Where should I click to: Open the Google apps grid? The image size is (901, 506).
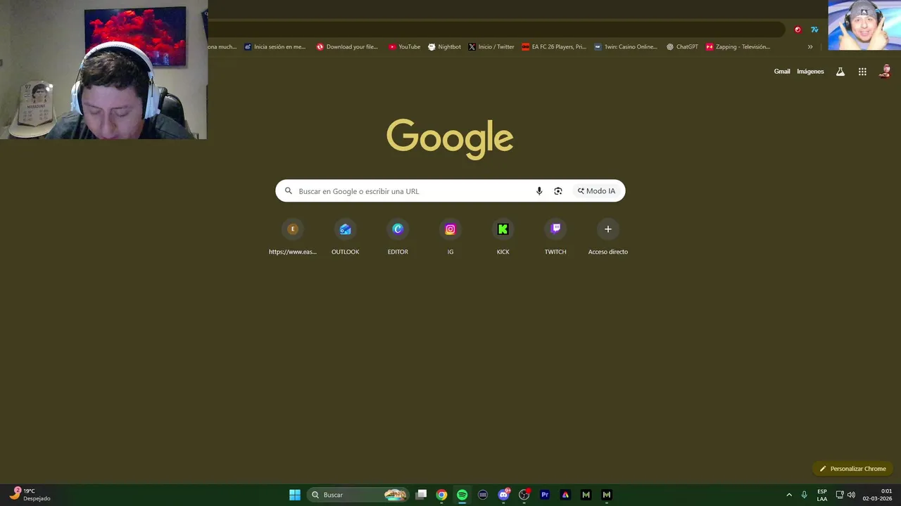click(x=862, y=72)
